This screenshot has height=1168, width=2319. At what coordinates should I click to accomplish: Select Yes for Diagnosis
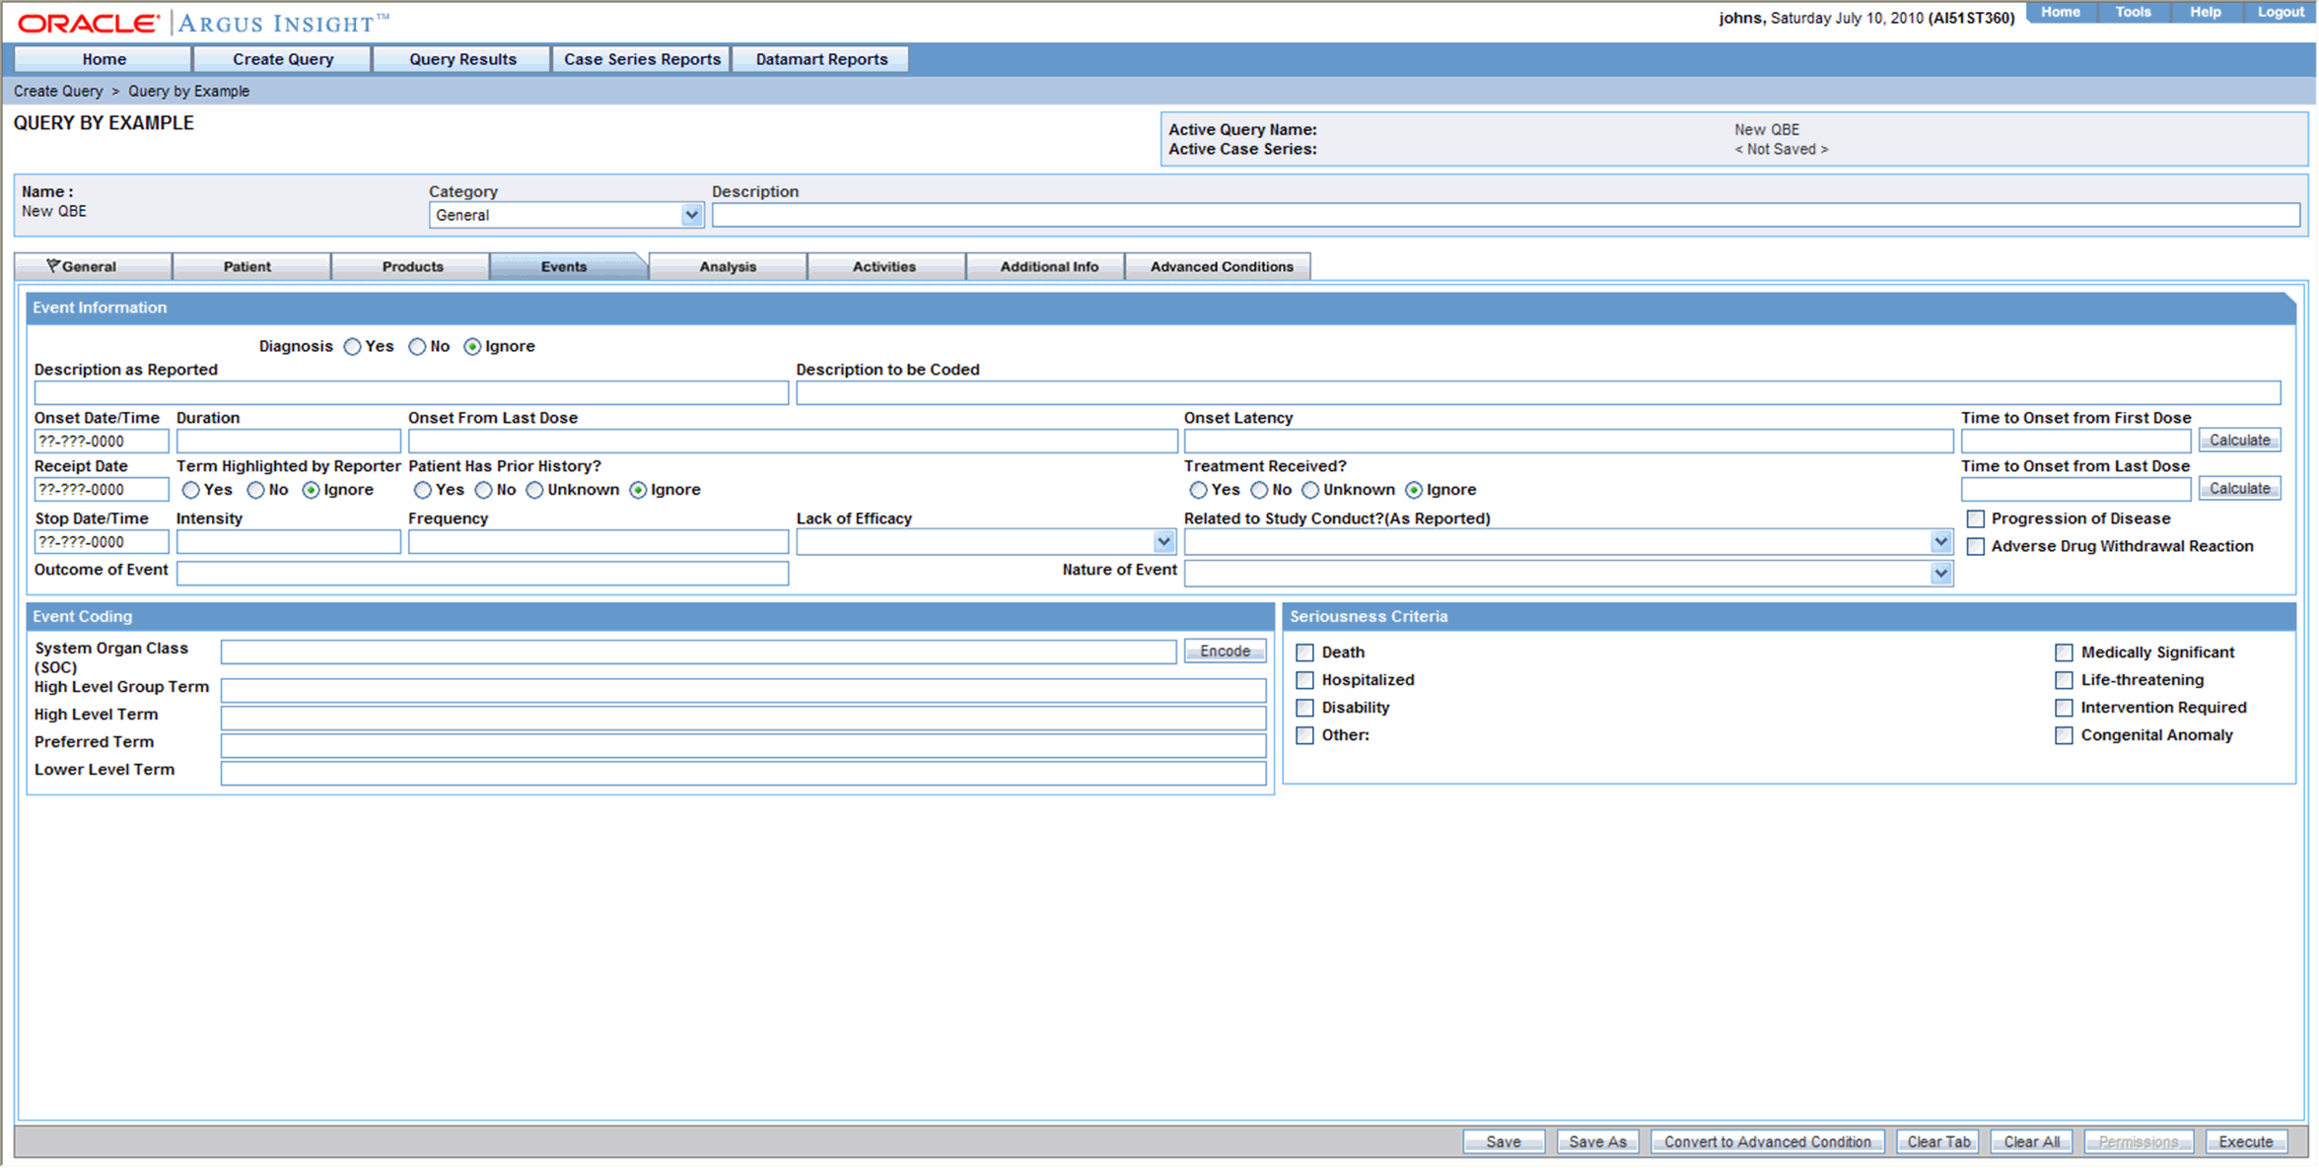click(x=353, y=347)
